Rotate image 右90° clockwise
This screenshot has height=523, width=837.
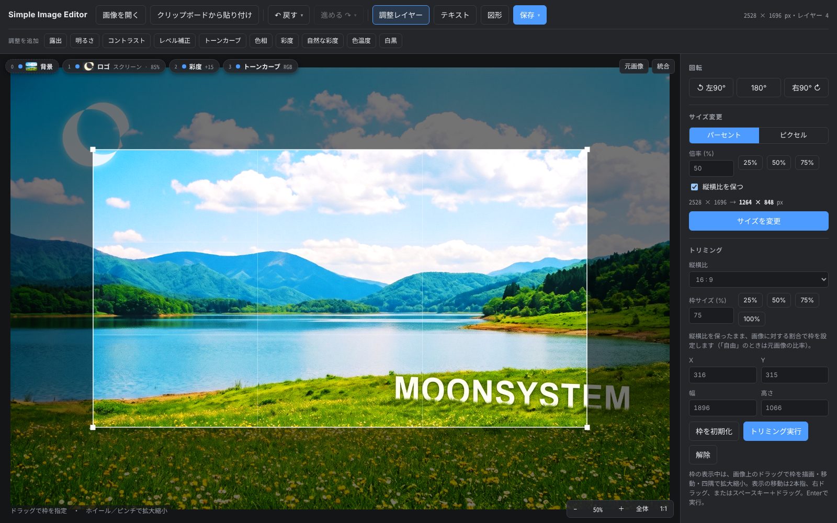pos(806,88)
